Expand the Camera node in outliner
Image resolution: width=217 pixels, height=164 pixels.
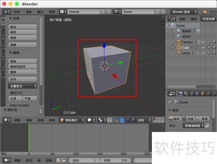tap(173, 42)
